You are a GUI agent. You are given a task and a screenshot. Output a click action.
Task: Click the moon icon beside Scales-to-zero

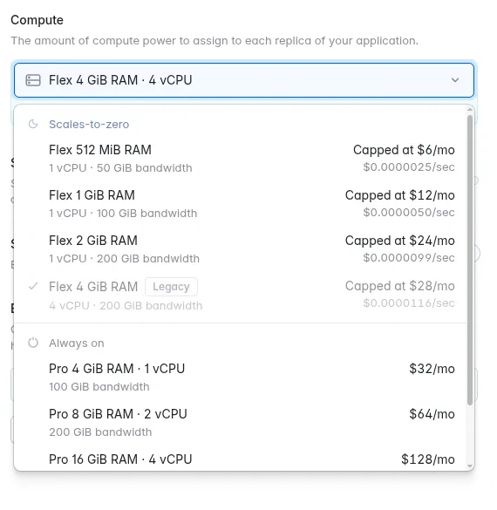pyautogui.click(x=33, y=124)
